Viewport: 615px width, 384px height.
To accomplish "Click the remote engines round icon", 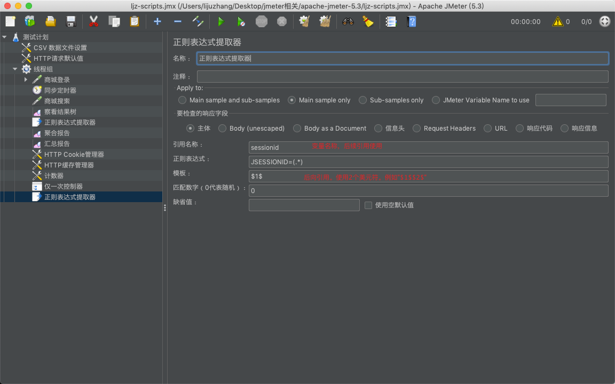I will tap(605, 21).
